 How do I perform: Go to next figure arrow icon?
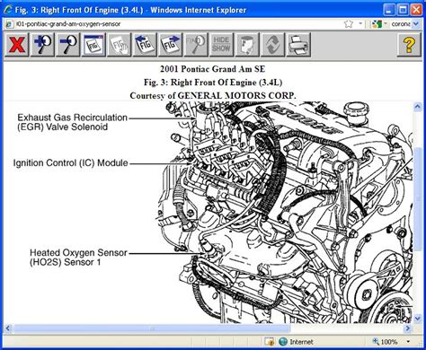(171, 45)
